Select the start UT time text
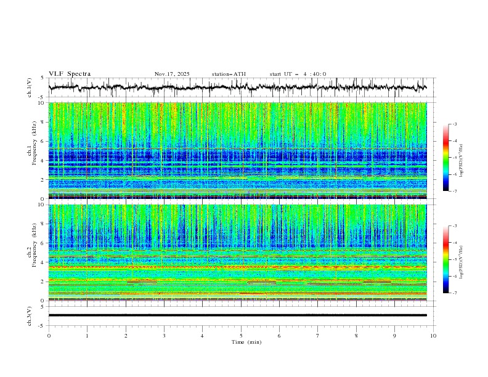 click(298, 74)
